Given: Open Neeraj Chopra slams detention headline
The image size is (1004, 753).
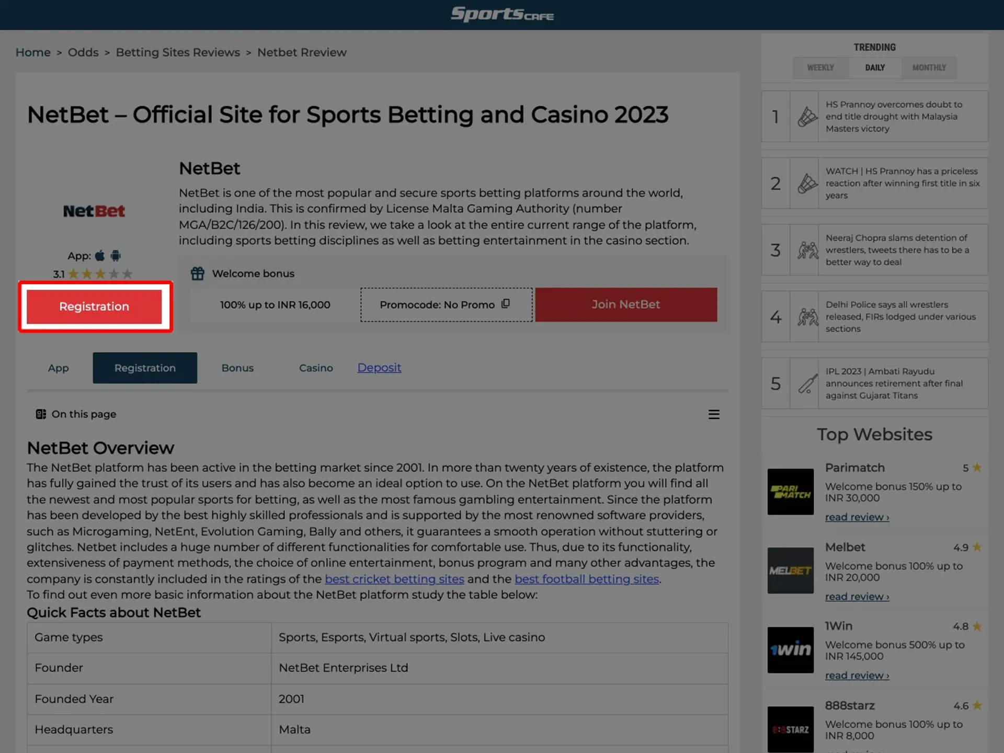Looking at the screenshot, I should (x=897, y=250).
